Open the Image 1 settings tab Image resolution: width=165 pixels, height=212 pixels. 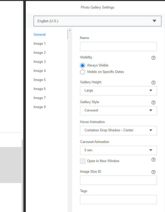click(40, 44)
